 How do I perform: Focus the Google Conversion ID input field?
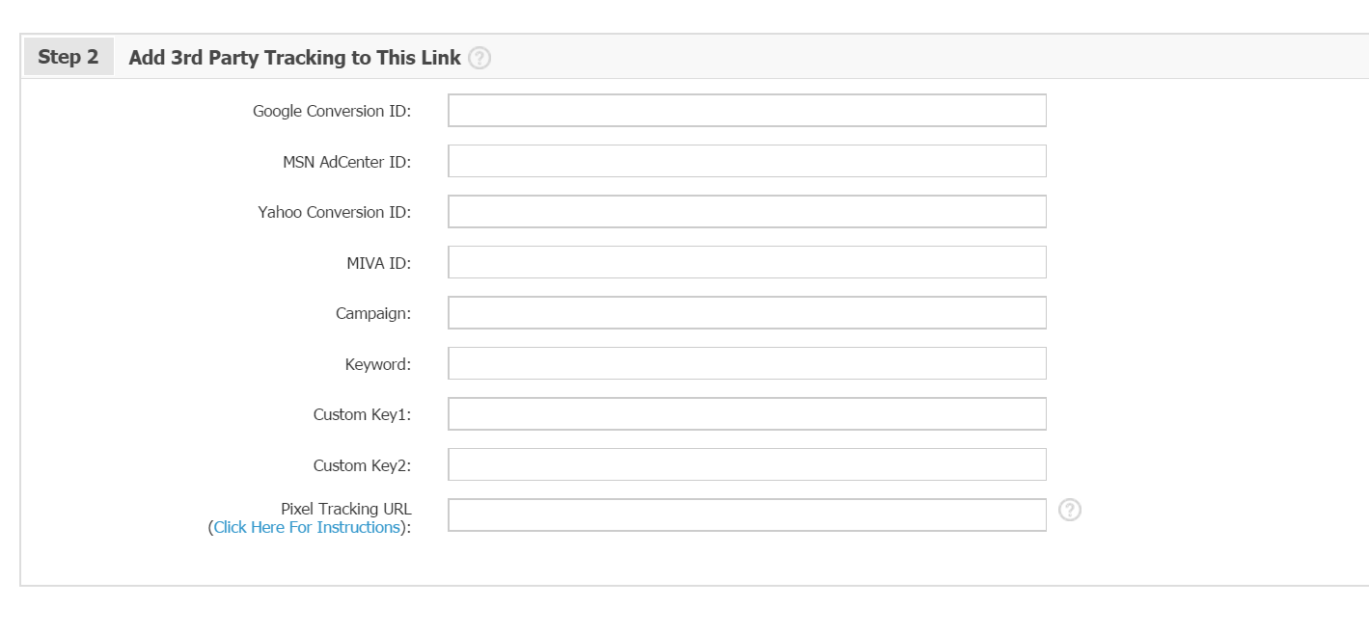pyautogui.click(x=747, y=111)
